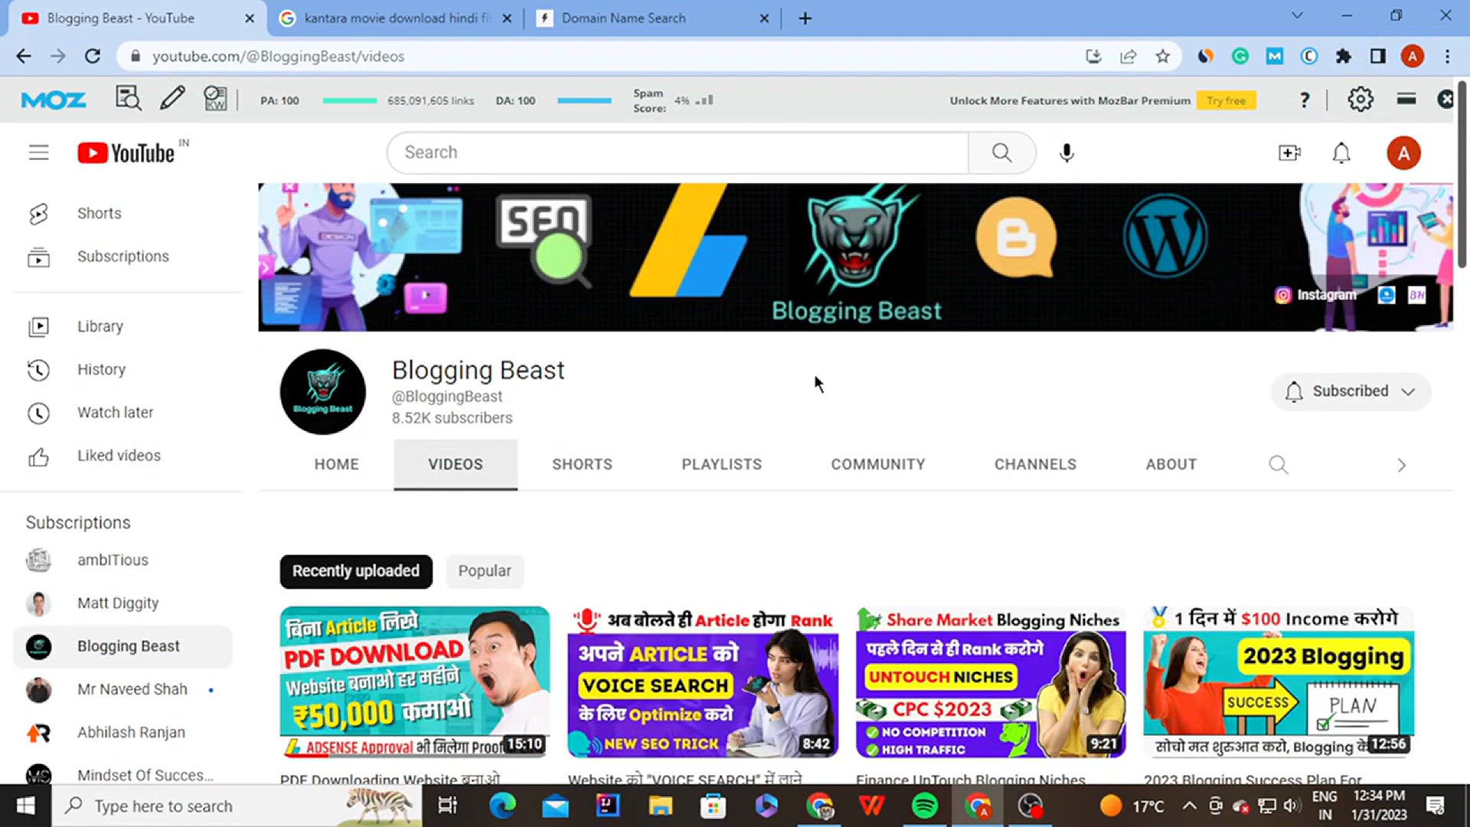Screen dimensions: 1470x827
Task: Open the COMMUNITY channel tab
Action: pyautogui.click(x=878, y=465)
